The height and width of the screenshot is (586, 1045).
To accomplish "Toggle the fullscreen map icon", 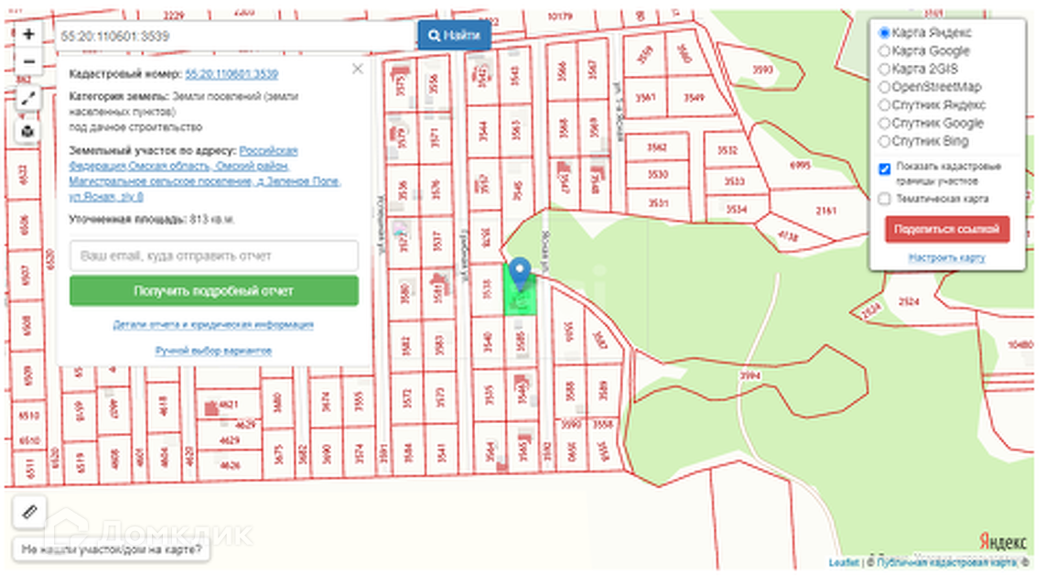I will point(28,99).
